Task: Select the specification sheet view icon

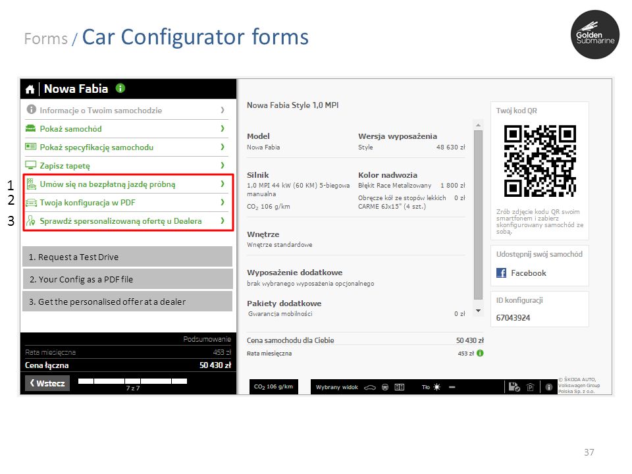Action: pyautogui.click(x=400, y=387)
